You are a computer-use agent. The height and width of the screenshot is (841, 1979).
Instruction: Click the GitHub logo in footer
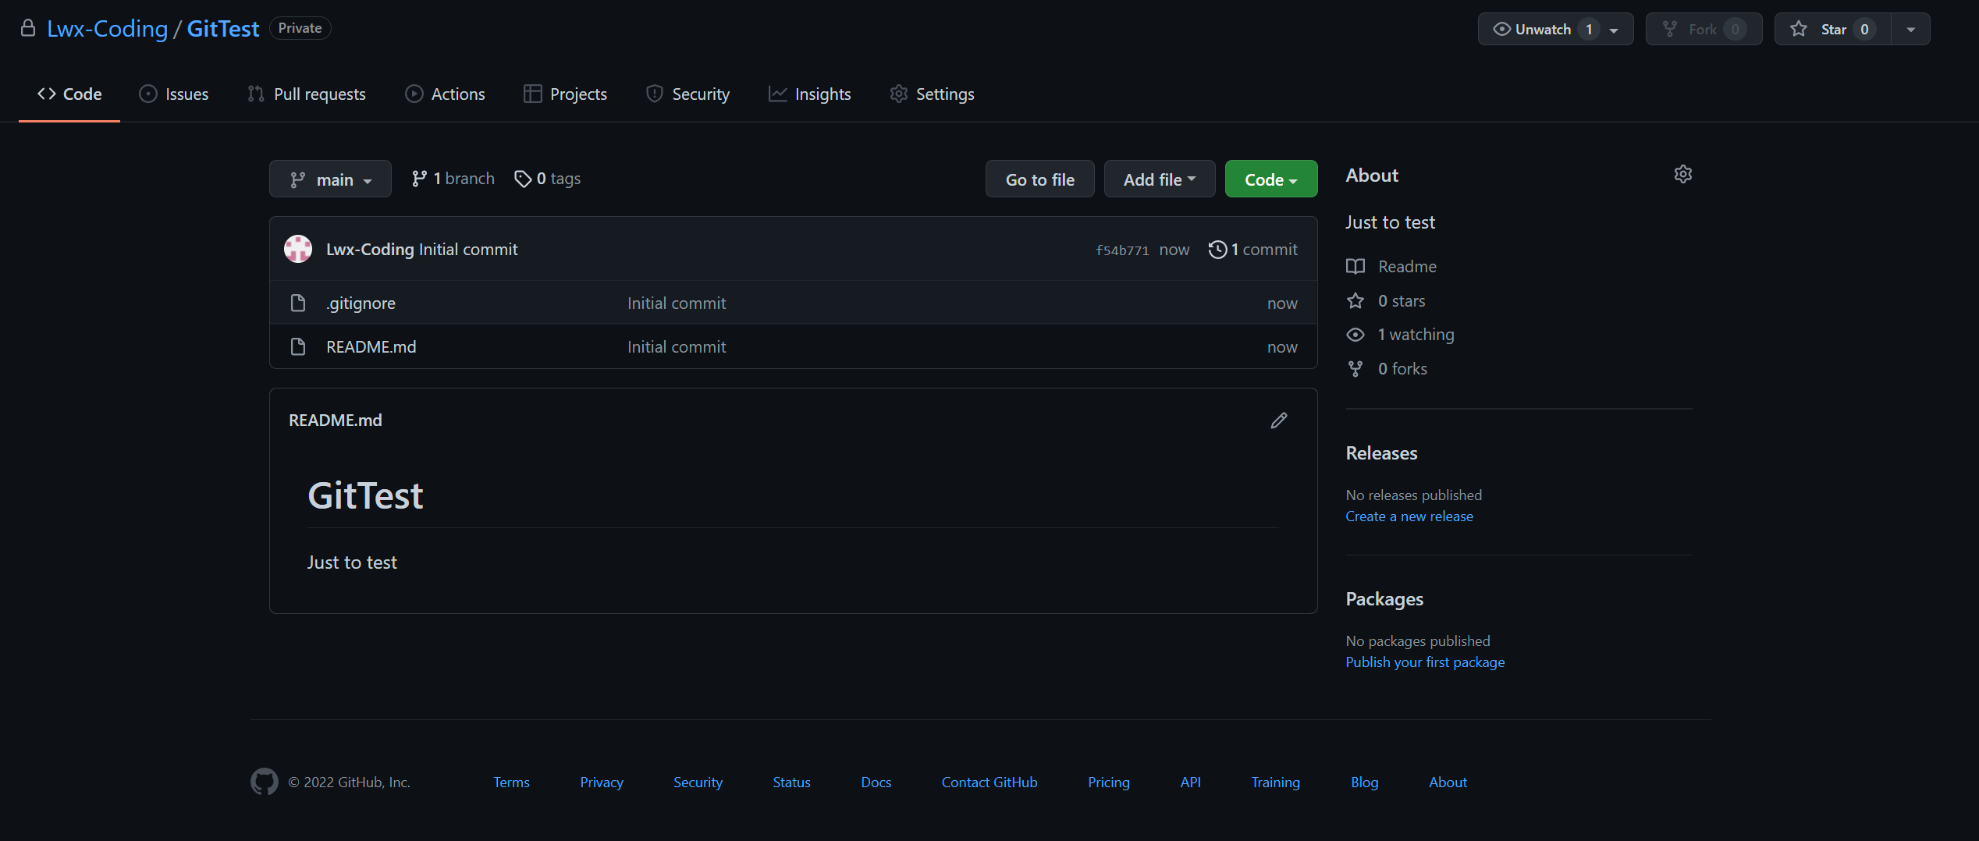tap(264, 782)
